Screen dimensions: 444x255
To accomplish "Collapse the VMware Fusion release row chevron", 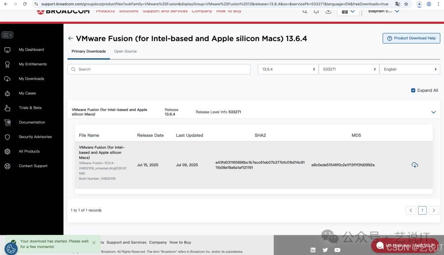I will click(x=433, y=112).
